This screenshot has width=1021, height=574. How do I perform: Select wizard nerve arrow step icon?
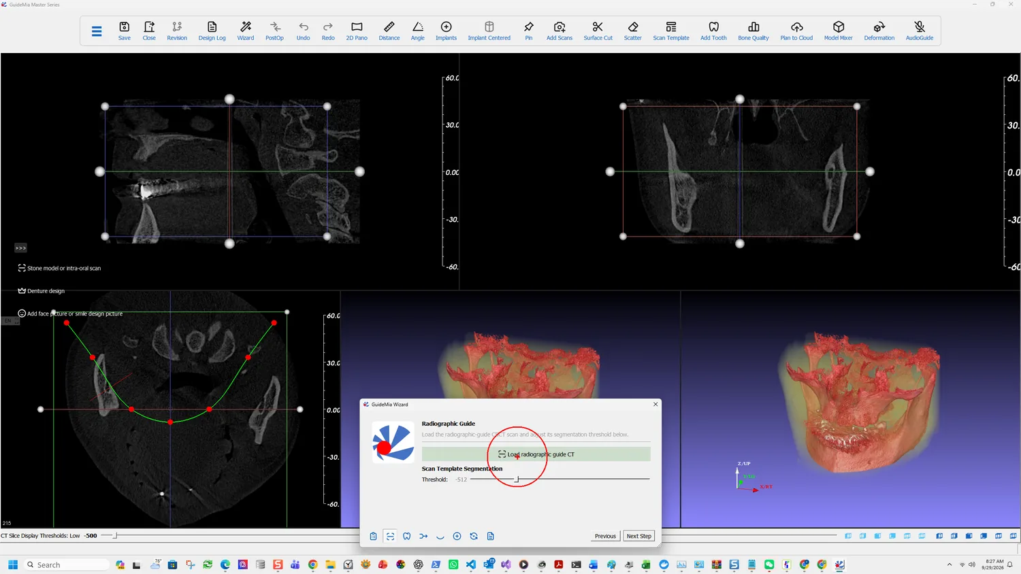(x=423, y=537)
